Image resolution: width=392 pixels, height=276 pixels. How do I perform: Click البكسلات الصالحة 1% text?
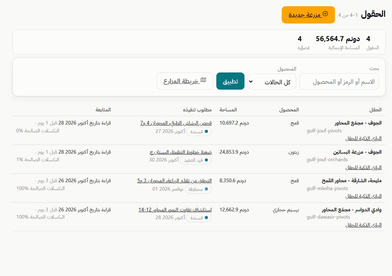point(38,160)
